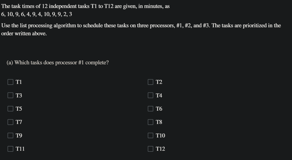This screenshot has height=160, width=292.
Task: Select the T4 checkbox
Action: click(x=150, y=95)
